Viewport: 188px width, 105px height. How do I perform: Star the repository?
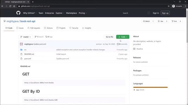coord(160,21)
